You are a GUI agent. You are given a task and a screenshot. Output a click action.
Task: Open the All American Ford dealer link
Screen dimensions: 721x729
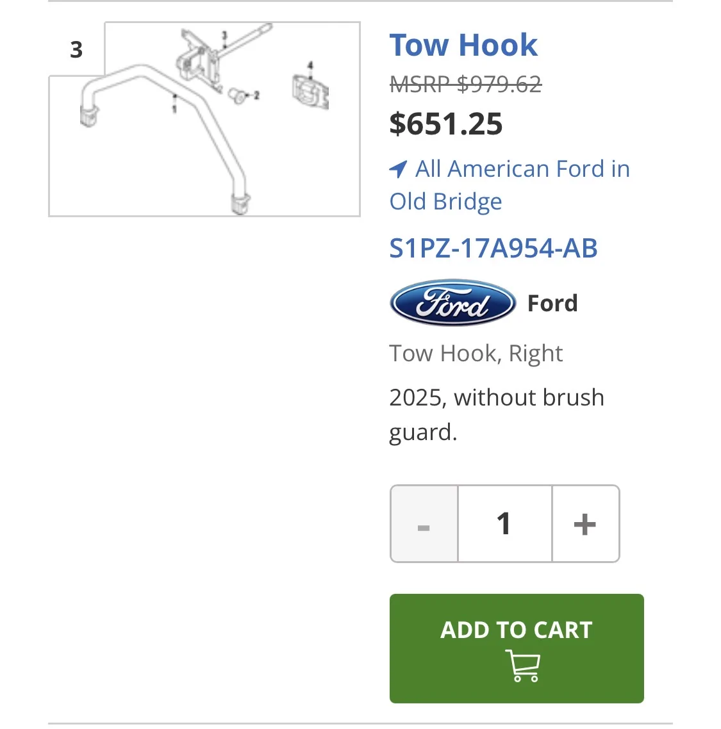[x=510, y=184]
